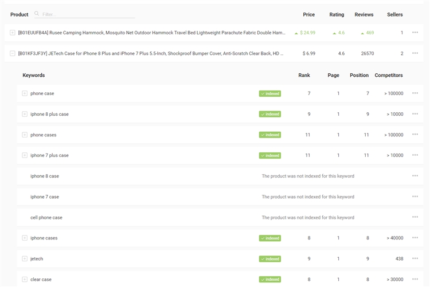
Task: Click the indexed badge for 'phone case'
Action: [270, 93]
